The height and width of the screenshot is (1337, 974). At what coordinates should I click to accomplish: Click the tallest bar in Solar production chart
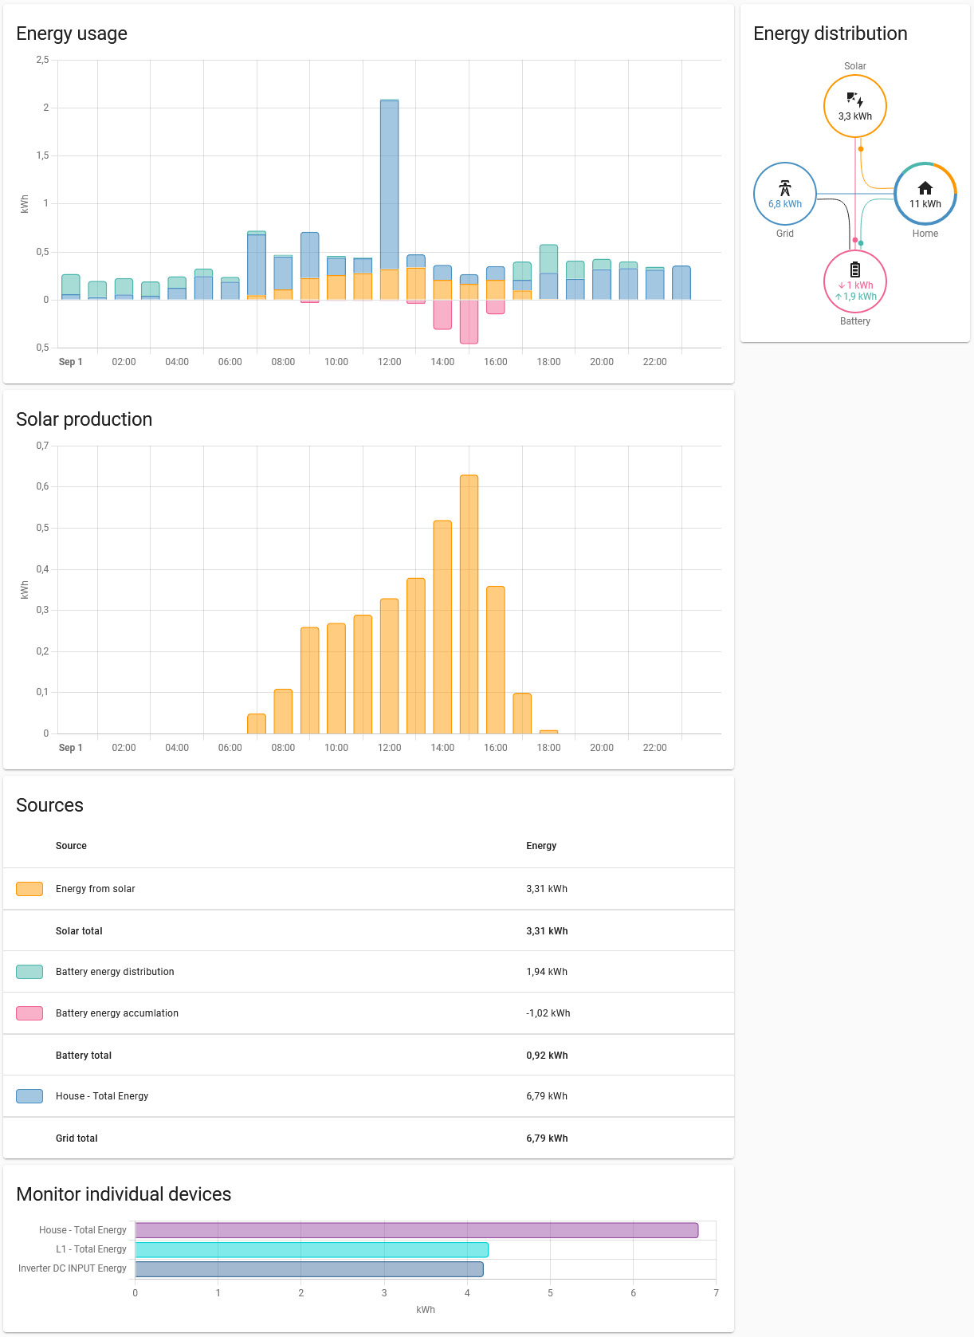point(469,604)
